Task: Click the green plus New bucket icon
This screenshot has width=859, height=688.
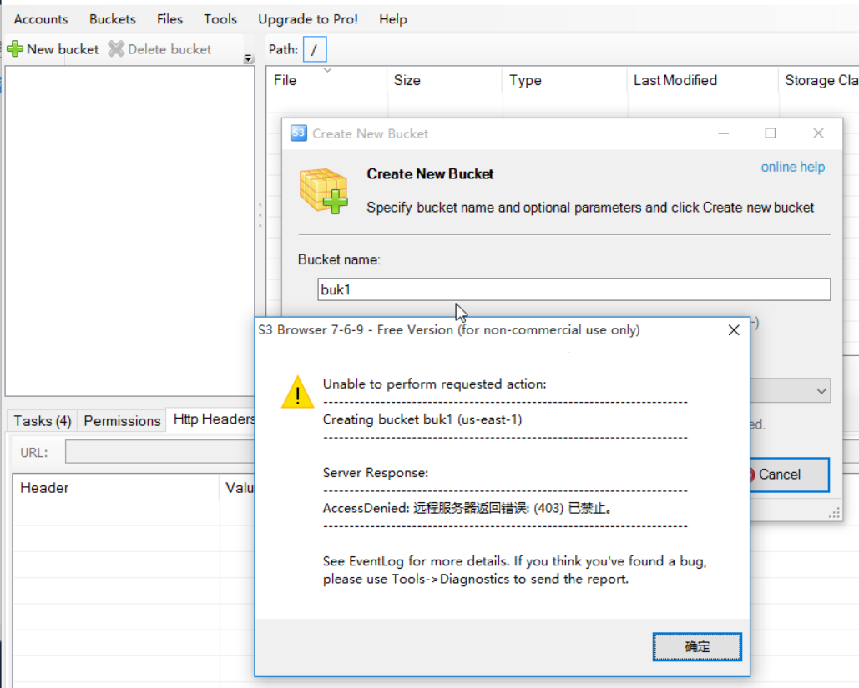Action: [15, 49]
